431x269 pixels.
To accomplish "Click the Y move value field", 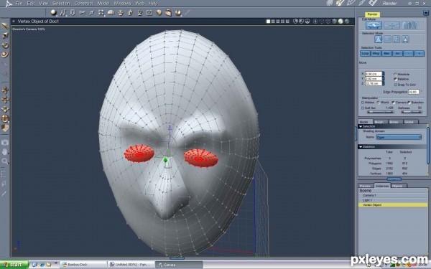I will pyautogui.click(x=374, y=78).
